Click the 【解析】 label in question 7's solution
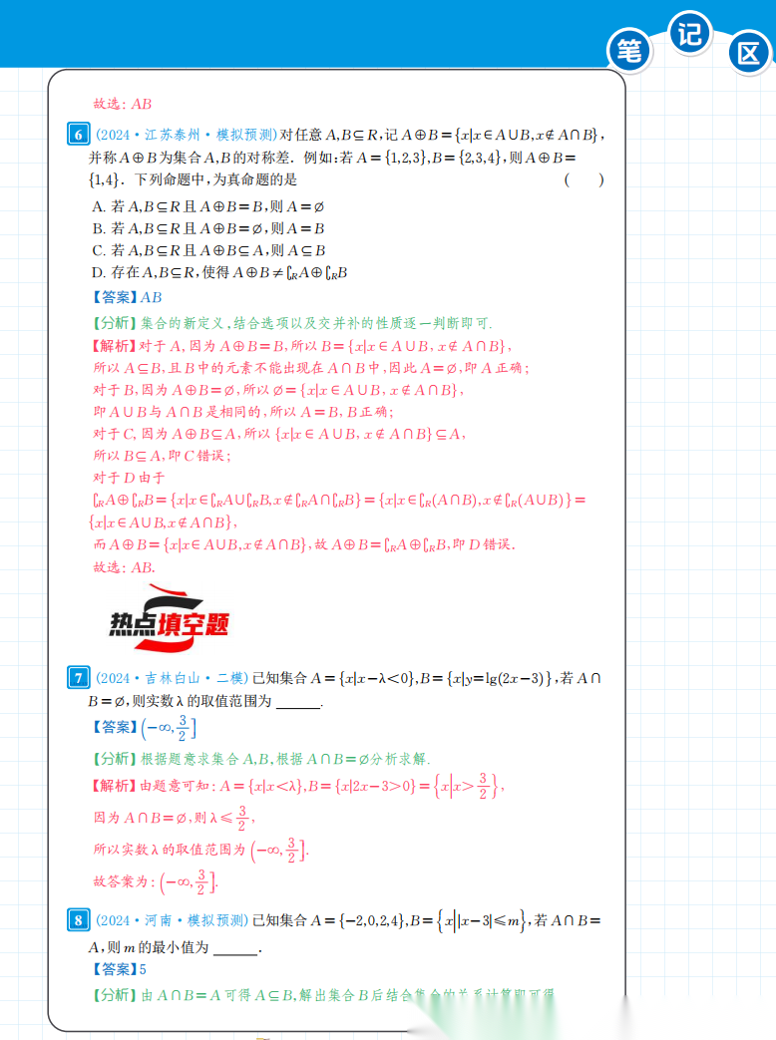 click(x=113, y=786)
